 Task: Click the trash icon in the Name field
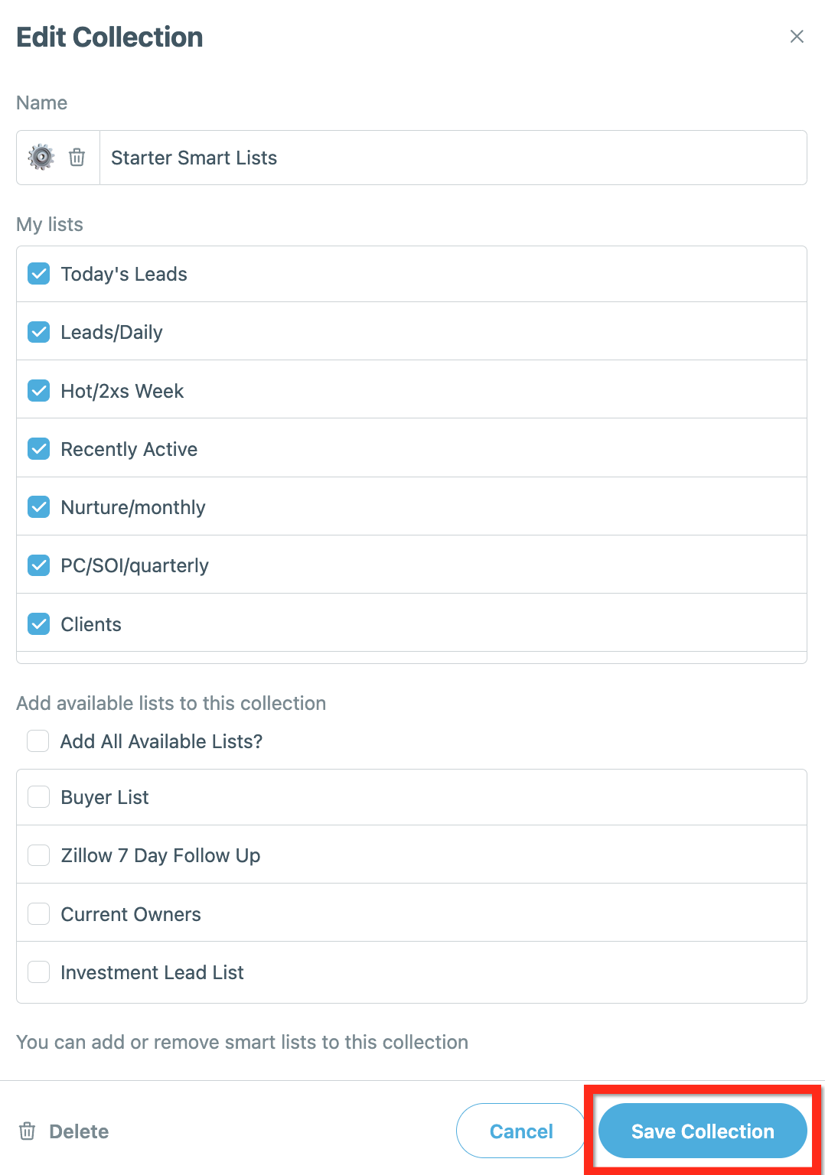[x=77, y=158]
